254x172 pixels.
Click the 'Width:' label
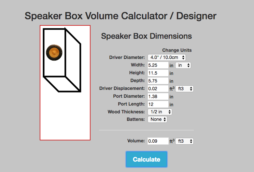click(138, 65)
